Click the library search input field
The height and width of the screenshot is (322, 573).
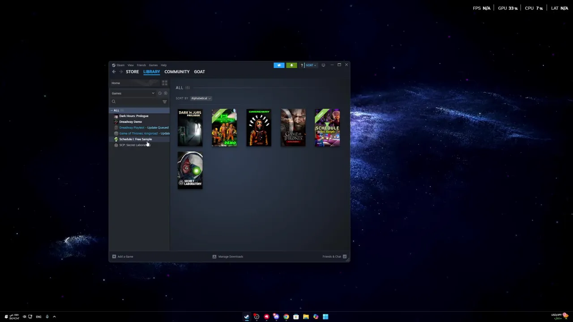coord(136,102)
